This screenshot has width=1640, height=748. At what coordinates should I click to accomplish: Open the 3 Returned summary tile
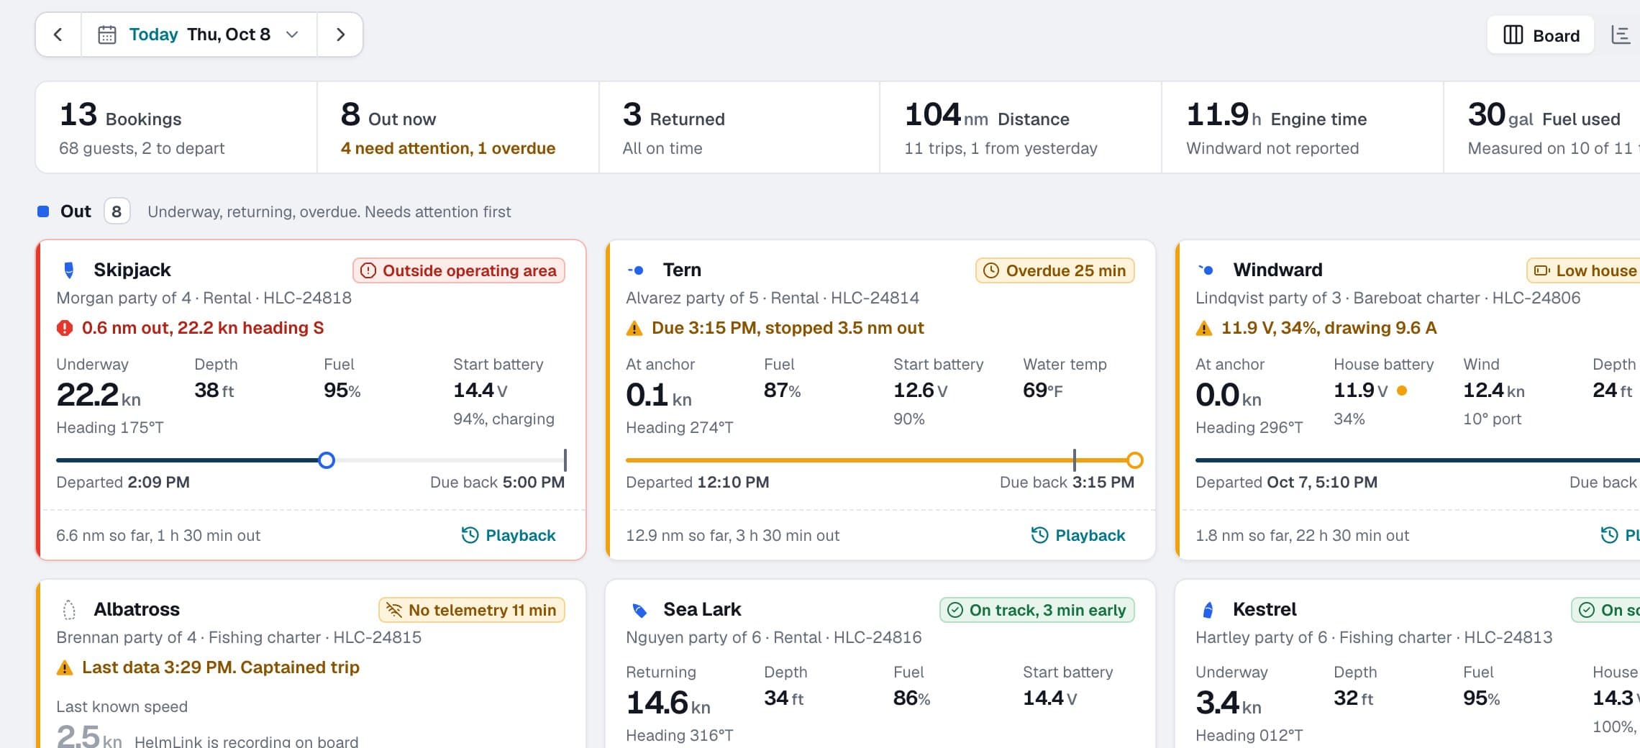(x=739, y=127)
